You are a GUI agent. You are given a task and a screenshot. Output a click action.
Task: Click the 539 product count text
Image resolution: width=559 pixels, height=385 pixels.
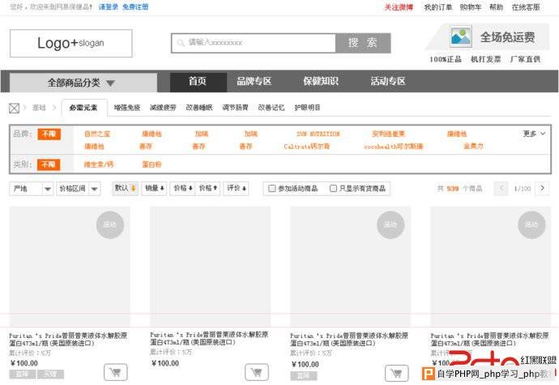(453, 188)
